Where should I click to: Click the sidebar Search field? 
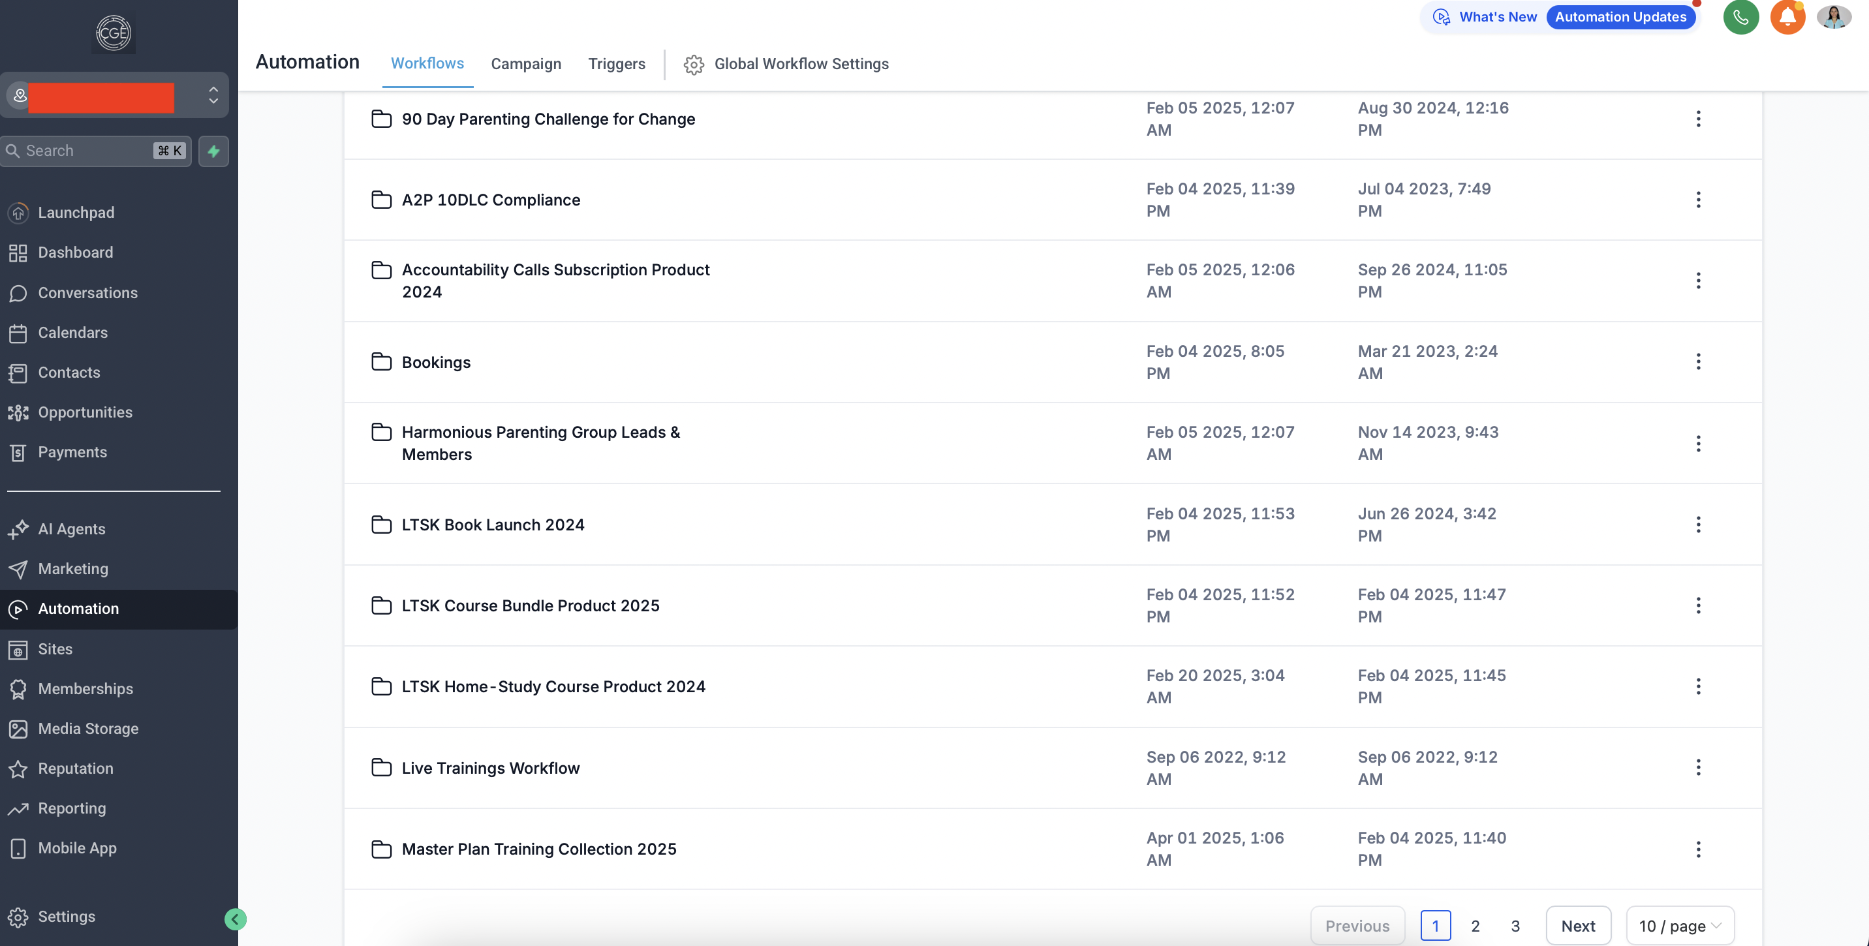click(x=87, y=151)
